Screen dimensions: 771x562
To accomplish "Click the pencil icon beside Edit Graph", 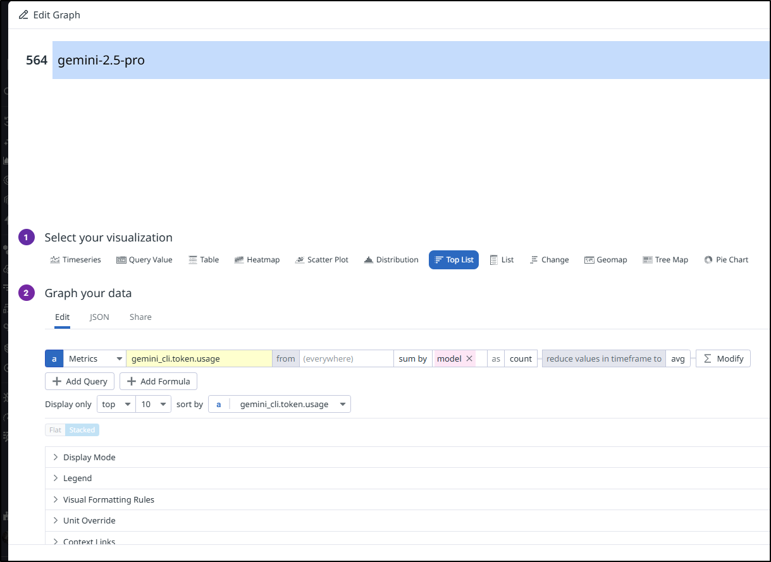I will coord(23,15).
